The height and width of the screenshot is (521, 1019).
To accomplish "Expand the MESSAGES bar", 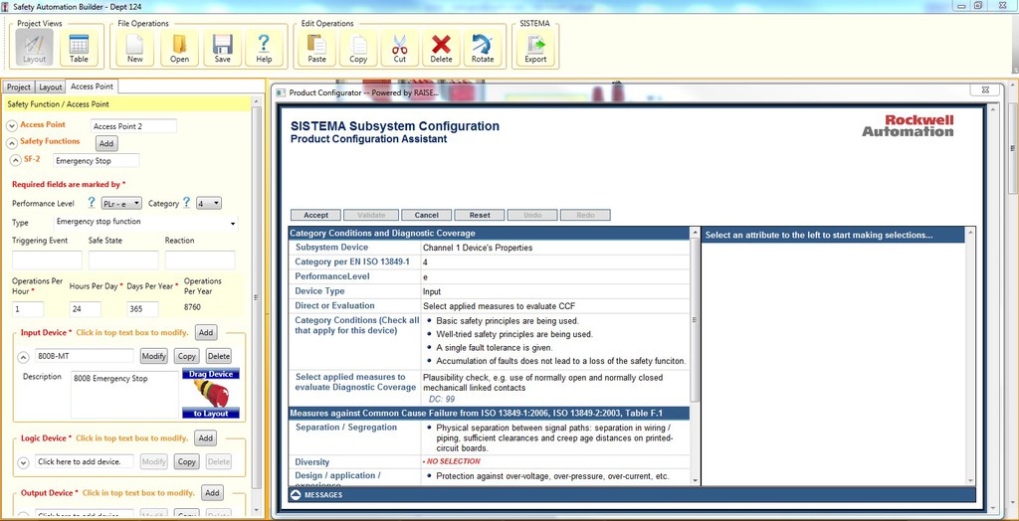I will click(632, 495).
